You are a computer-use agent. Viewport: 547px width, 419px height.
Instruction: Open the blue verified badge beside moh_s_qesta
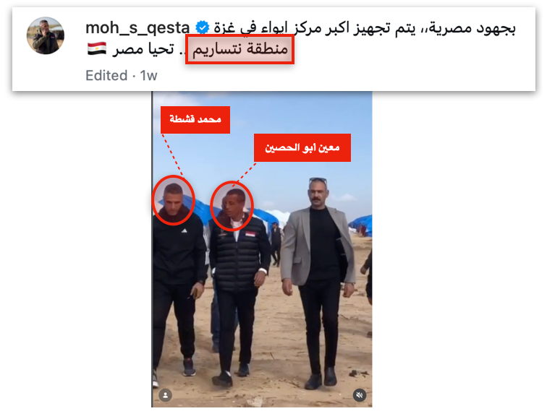(202, 27)
